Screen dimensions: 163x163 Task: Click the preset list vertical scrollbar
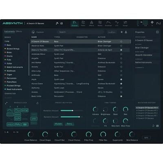pyautogui.click(x=130, y=42)
